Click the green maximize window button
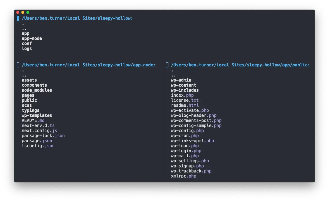This screenshot has height=201, width=329. pos(28,12)
